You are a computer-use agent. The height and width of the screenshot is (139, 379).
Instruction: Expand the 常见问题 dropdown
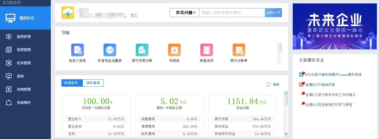click(184, 13)
